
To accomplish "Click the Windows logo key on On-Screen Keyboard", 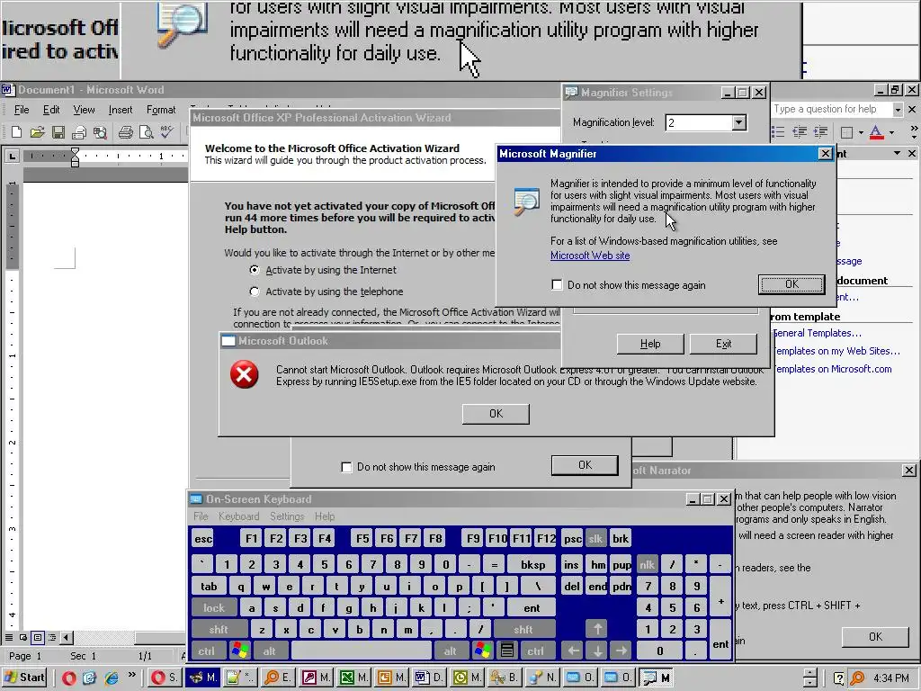I will click(240, 651).
